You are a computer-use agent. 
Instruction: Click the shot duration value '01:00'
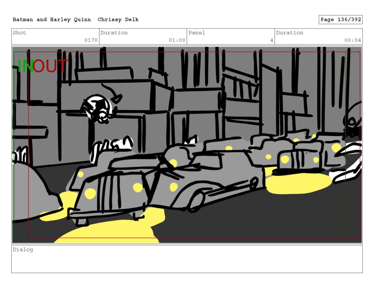(x=177, y=40)
